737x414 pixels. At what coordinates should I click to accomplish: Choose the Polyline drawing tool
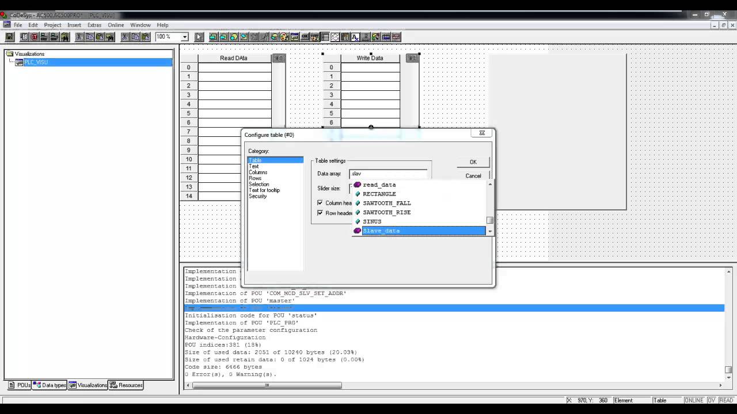254,37
